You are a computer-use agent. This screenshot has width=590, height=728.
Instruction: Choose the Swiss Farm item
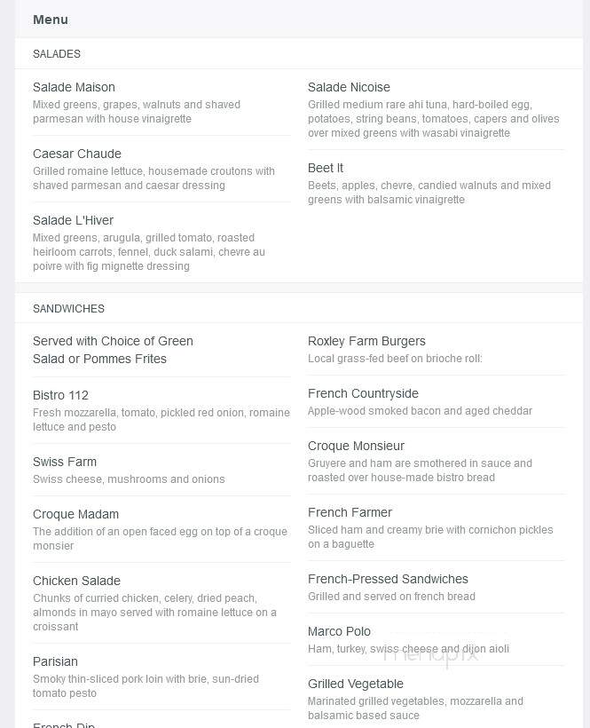tap(65, 462)
